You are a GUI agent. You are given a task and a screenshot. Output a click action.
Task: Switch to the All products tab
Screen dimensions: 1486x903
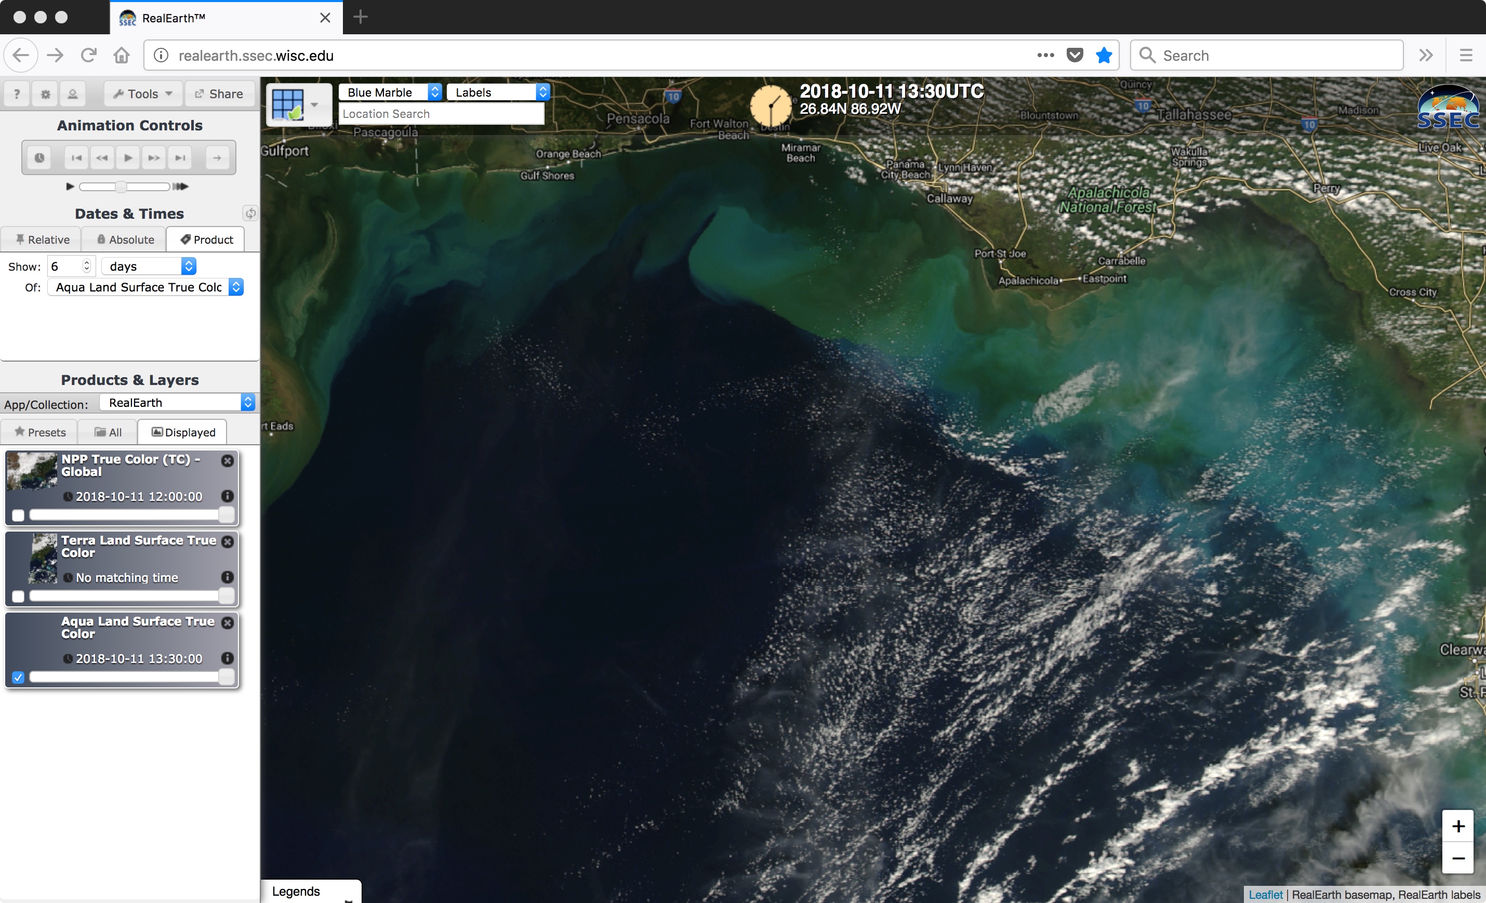108,432
